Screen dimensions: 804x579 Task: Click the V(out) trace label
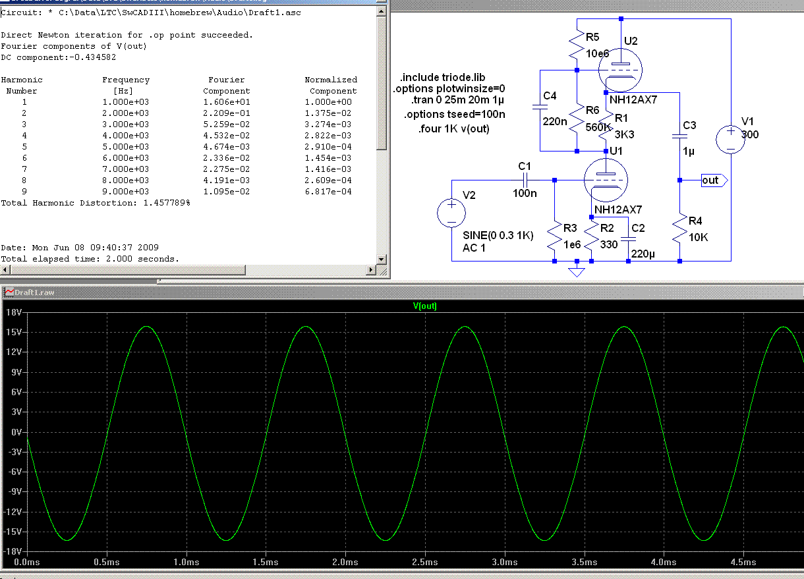[425, 306]
